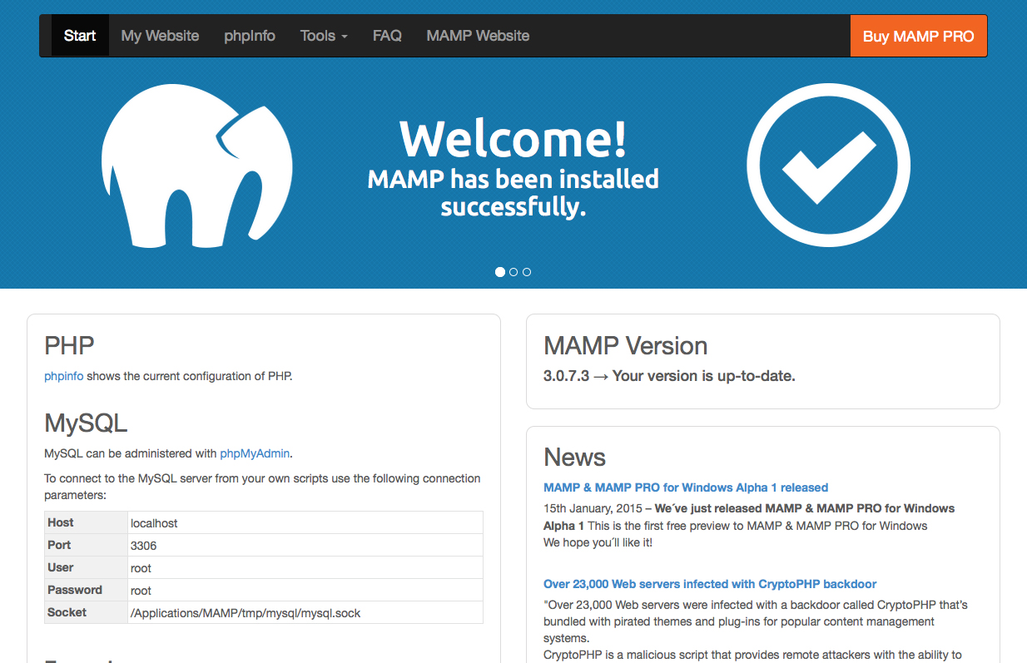Click the 'News' heading
Image resolution: width=1027 pixels, height=663 pixels.
tap(574, 457)
